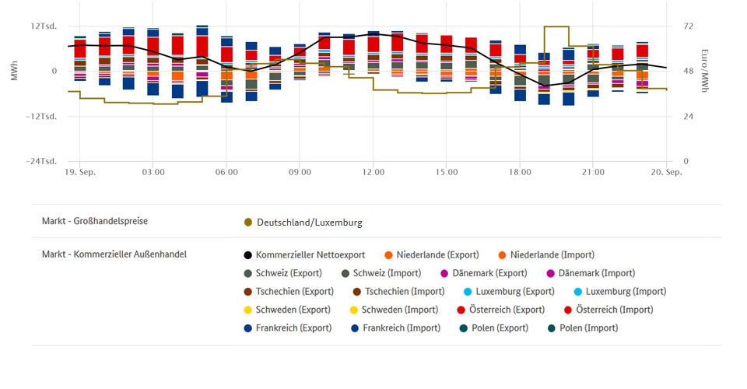This screenshot has height=389, width=747.
Task: Click the stacked bar at 03:00
Action: click(153, 62)
